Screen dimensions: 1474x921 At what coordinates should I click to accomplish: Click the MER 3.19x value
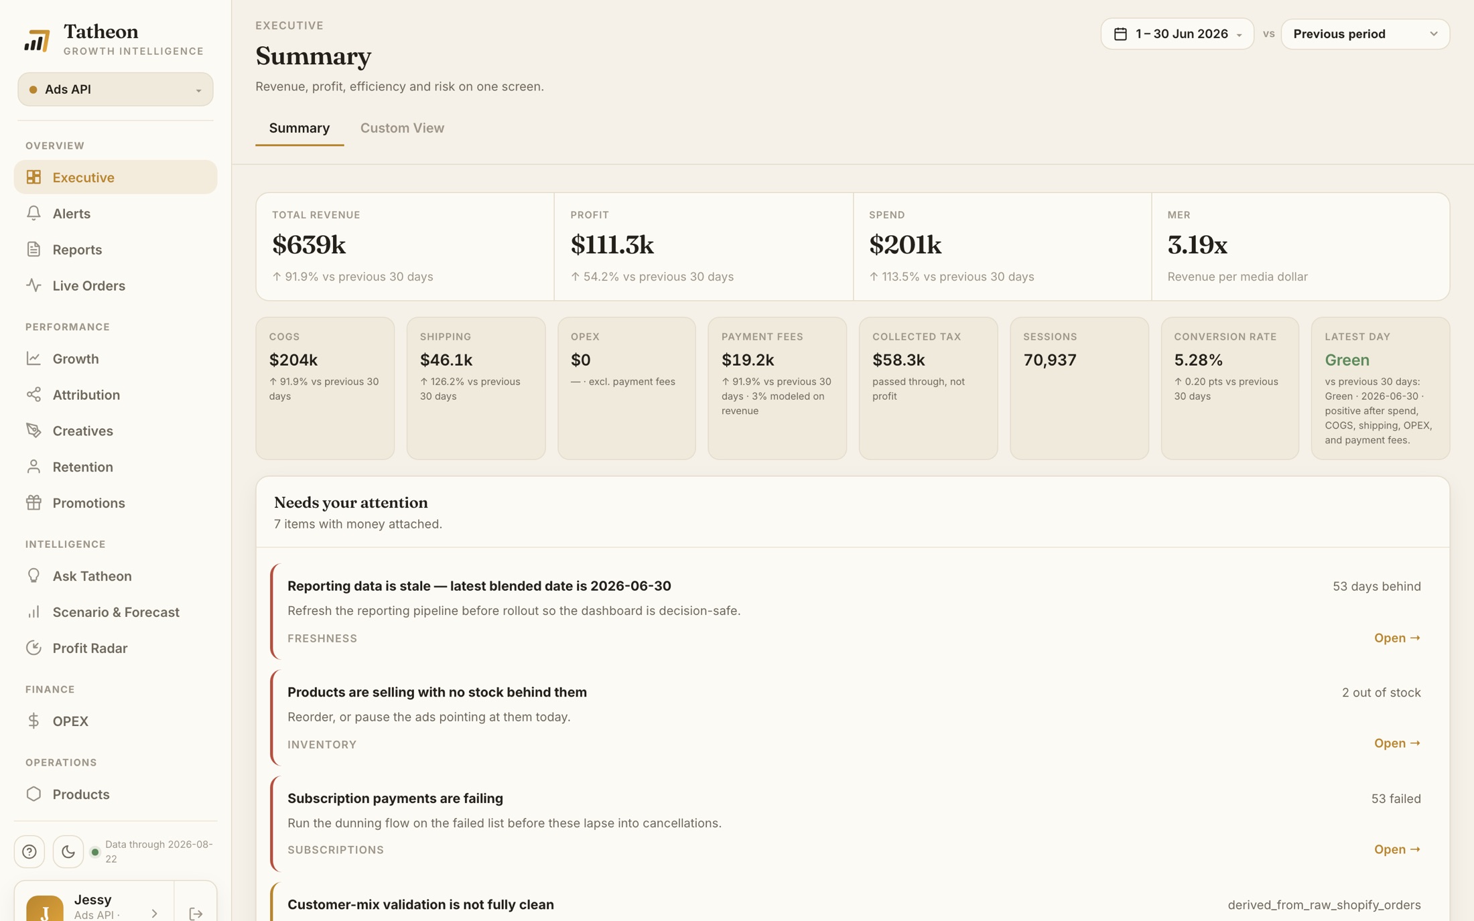1197,245
